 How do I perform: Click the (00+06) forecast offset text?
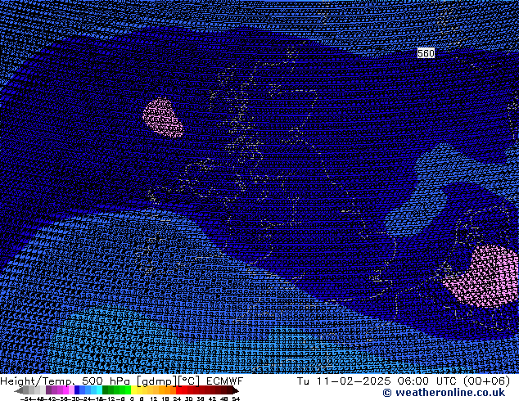pos(486,381)
